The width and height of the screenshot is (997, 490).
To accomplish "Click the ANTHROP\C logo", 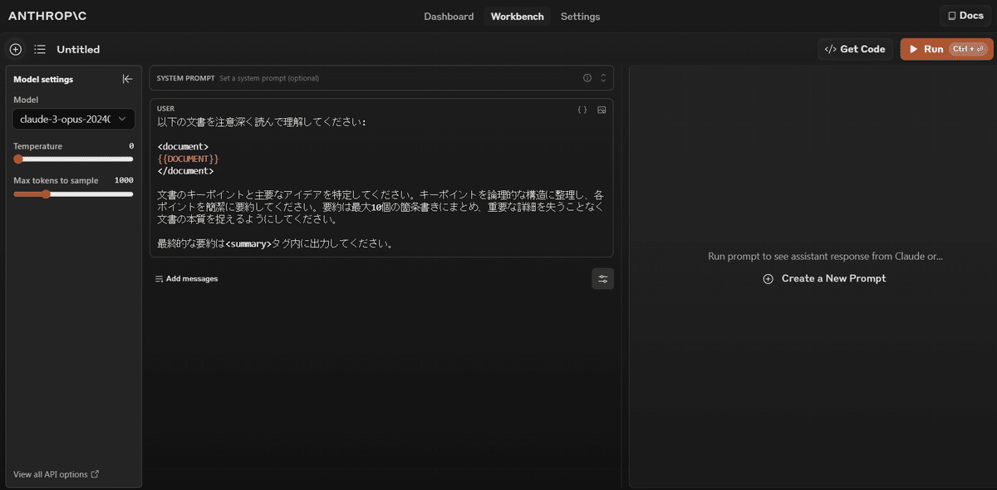I will (x=47, y=15).
